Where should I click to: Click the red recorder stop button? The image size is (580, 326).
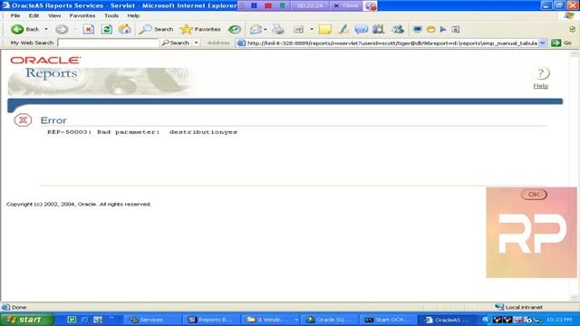click(x=268, y=5)
